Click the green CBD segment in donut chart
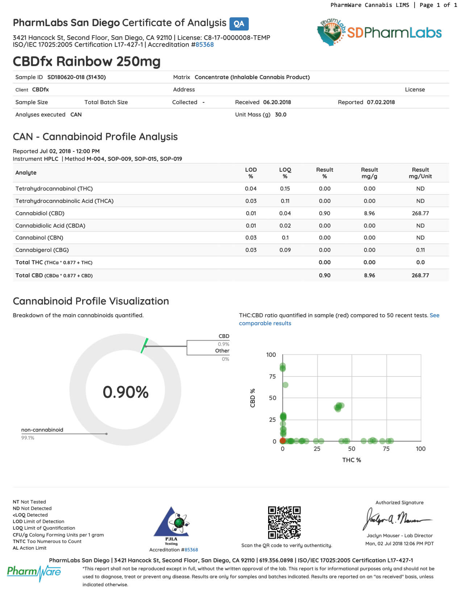462x599 pixels. (145, 345)
